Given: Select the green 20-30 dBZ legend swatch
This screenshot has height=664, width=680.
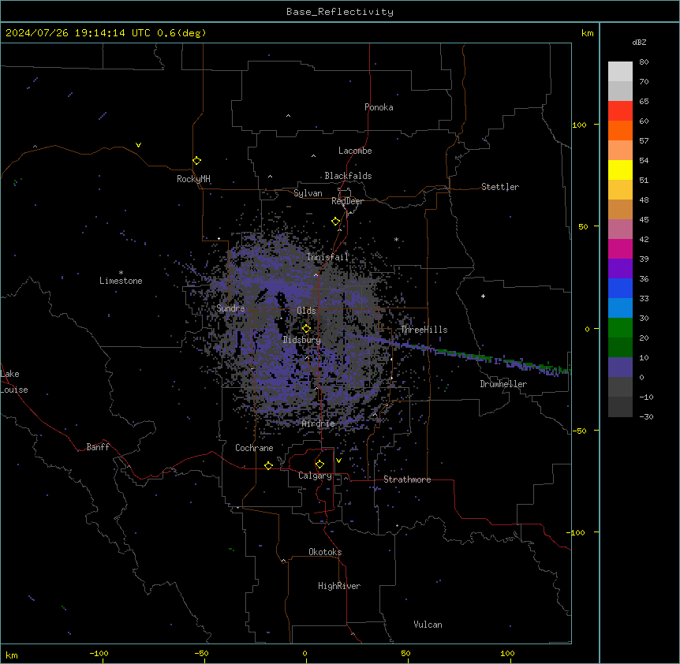Looking at the screenshot, I should [x=620, y=328].
